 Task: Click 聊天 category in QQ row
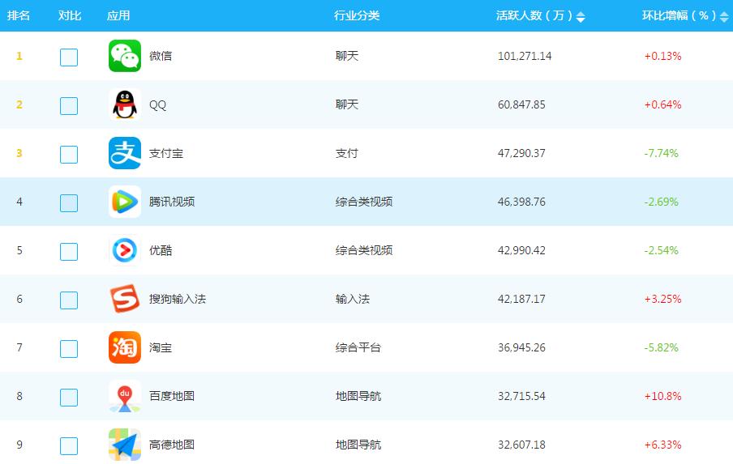pyautogui.click(x=347, y=104)
